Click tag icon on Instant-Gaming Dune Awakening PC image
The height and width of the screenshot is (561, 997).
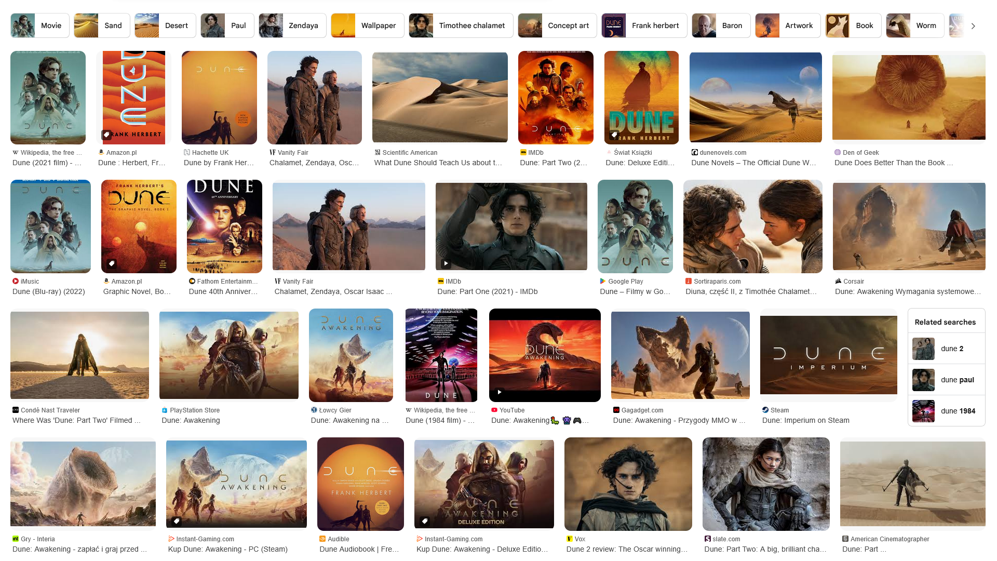[176, 521]
